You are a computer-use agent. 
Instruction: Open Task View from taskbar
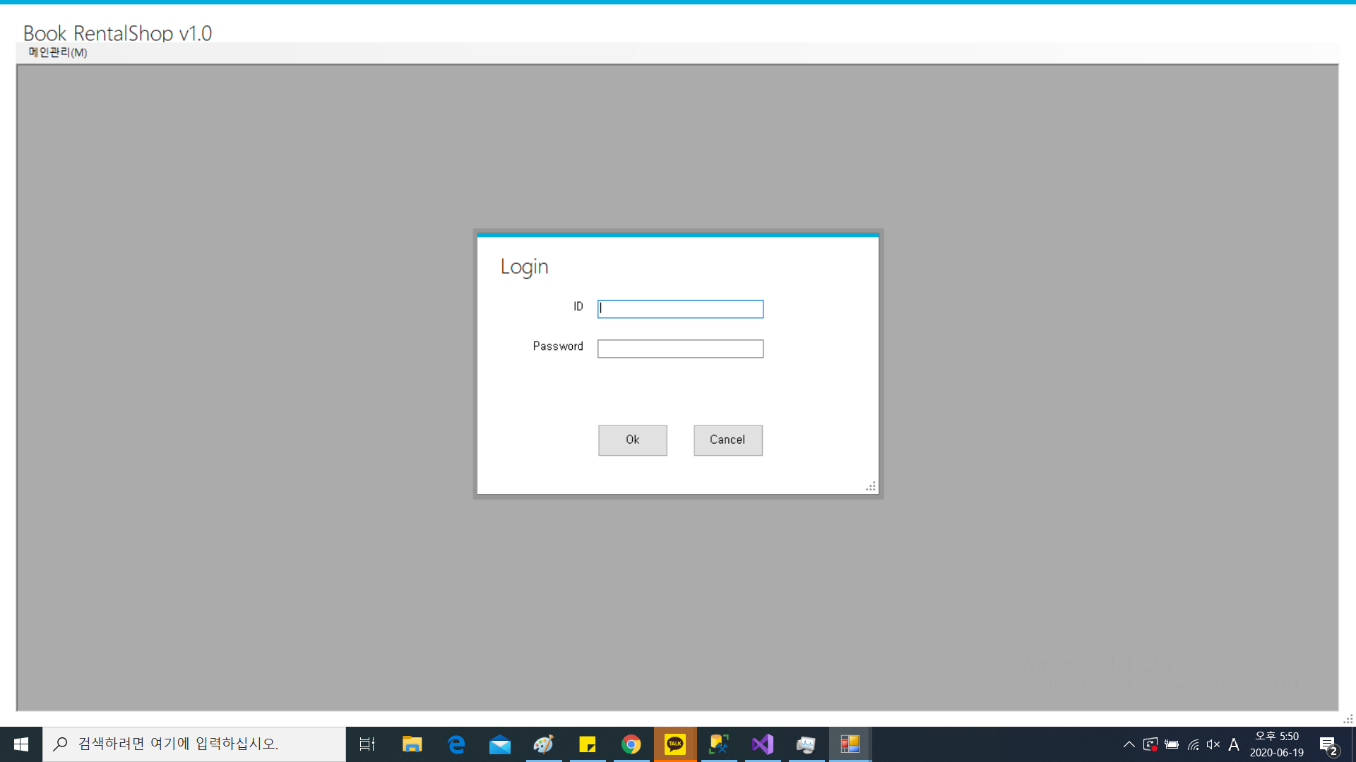coord(367,744)
